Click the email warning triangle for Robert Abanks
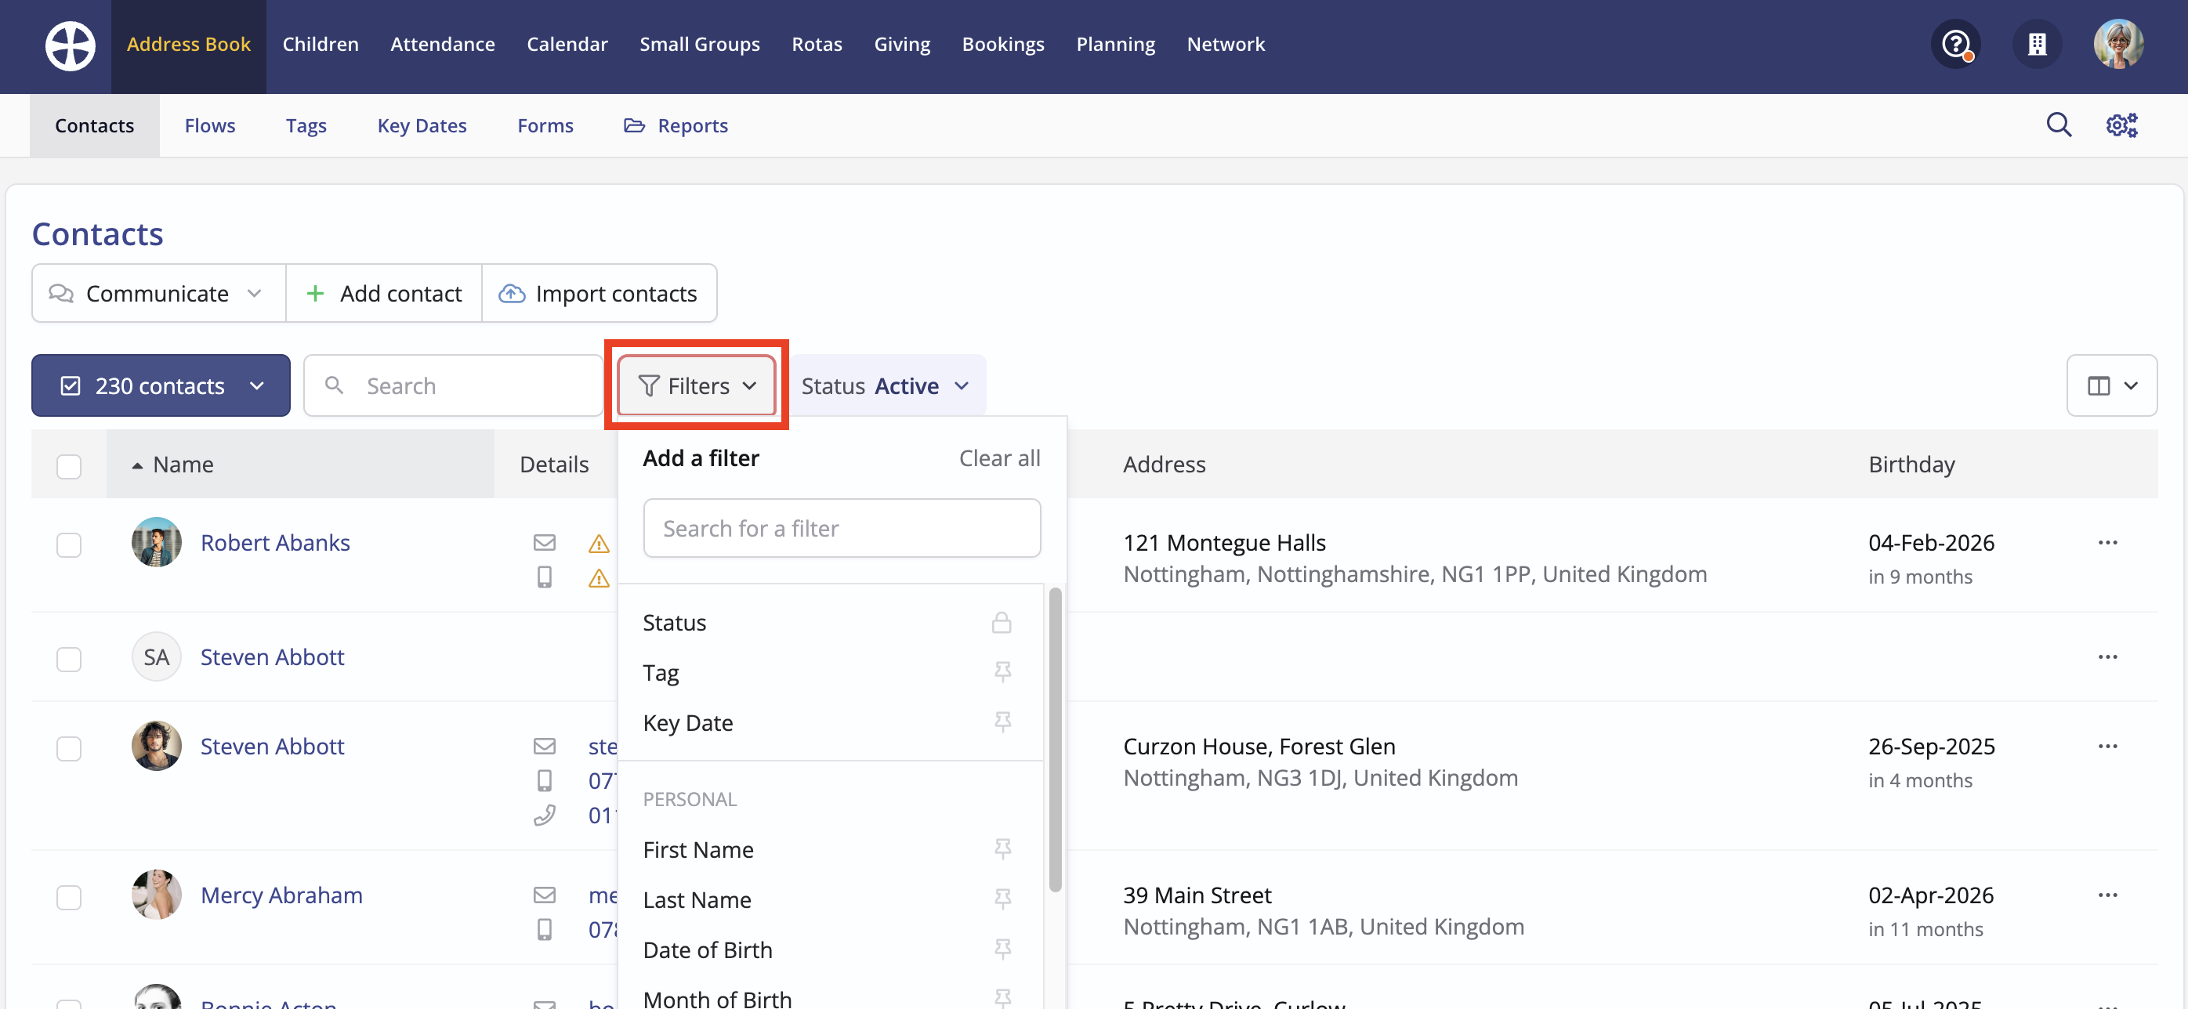Viewport: 2188px width, 1009px height. pyautogui.click(x=599, y=544)
